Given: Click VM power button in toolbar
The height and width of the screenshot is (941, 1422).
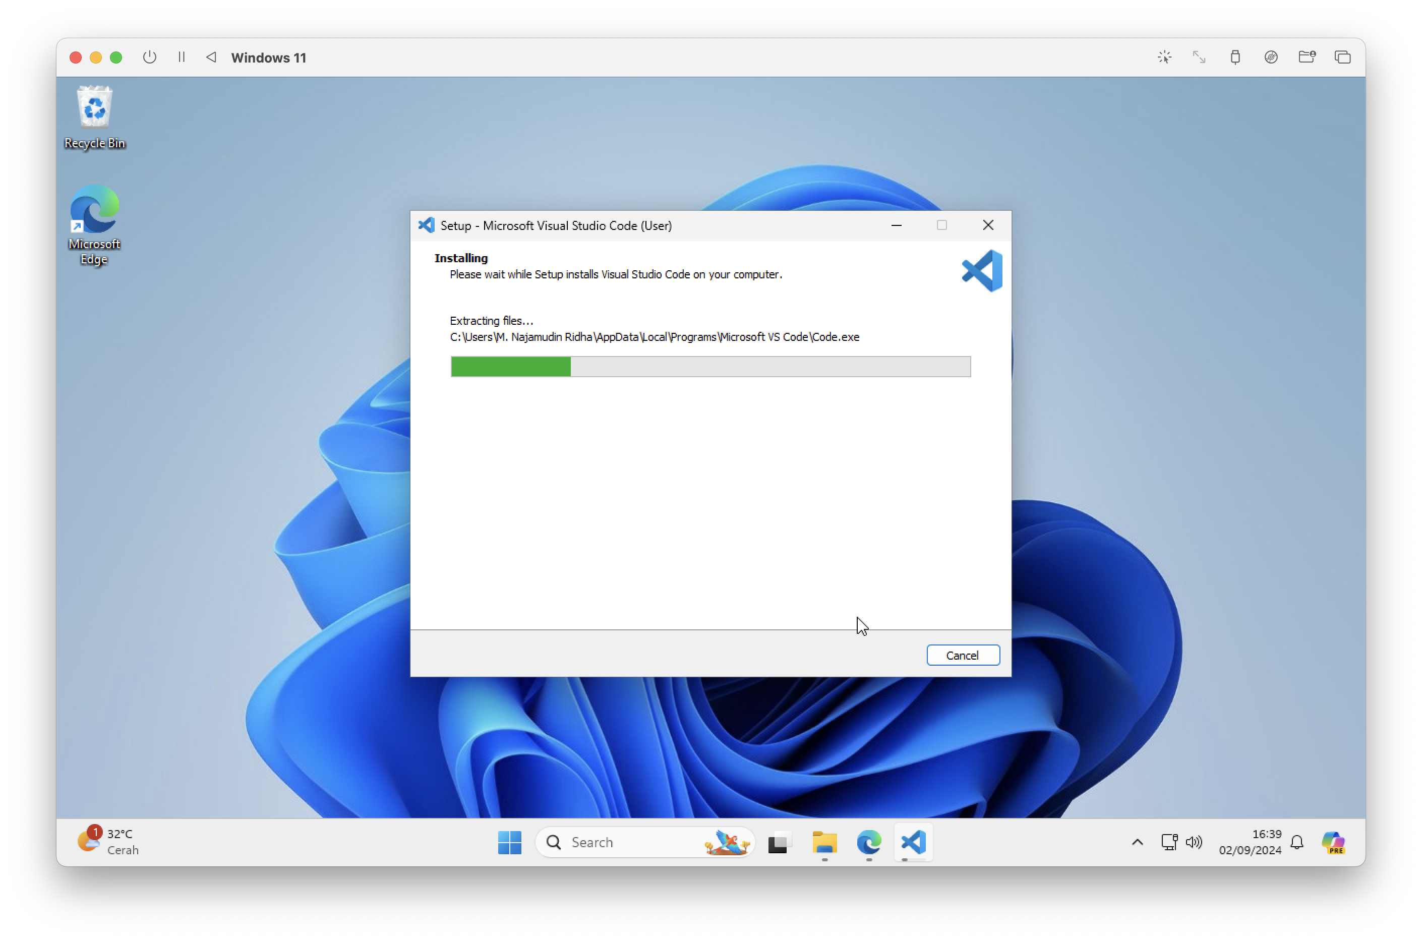Looking at the screenshot, I should [149, 57].
